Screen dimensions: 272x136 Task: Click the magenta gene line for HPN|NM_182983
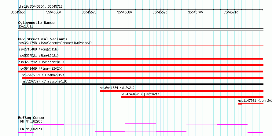(141, 124)
